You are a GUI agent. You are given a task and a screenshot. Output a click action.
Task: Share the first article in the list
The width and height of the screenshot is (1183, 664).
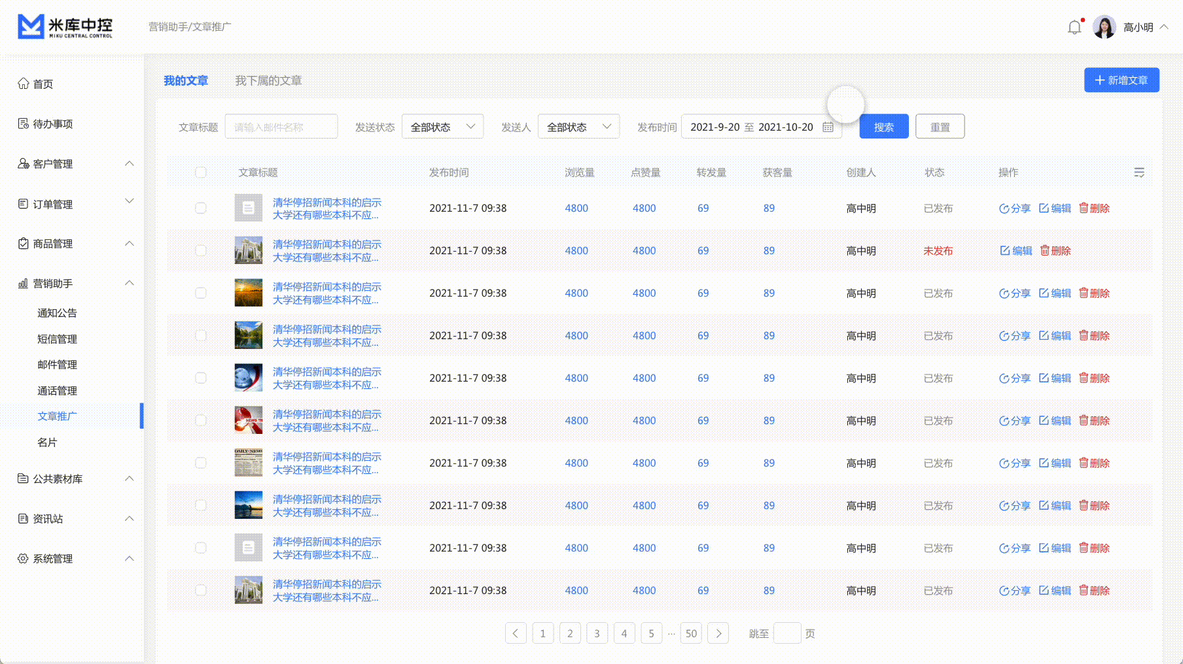pos(1015,208)
